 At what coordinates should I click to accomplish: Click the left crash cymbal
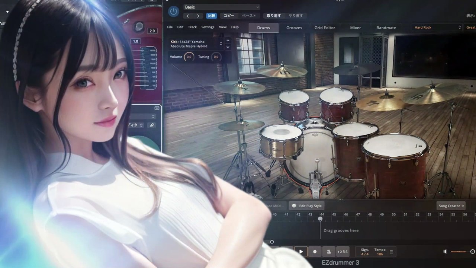click(x=239, y=87)
